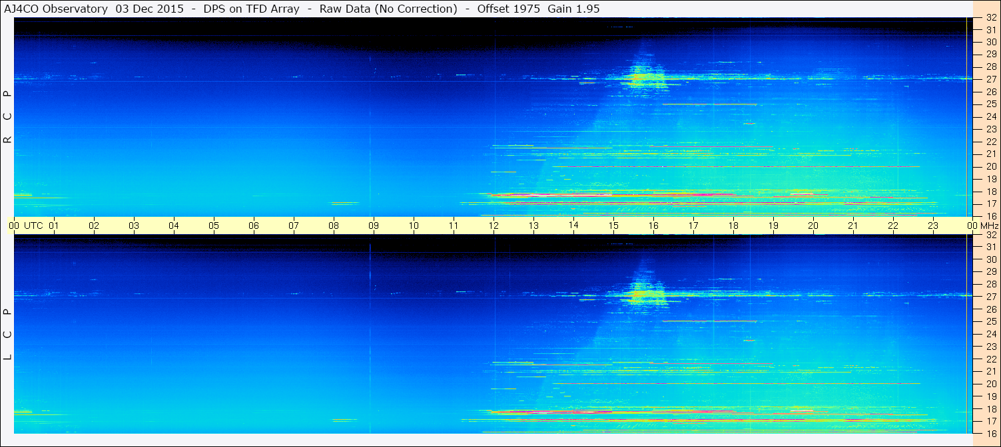Select 30 MHz on the RCP frequency scale
This screenshot has width=1001, height=447.
(x=990, y=42)
